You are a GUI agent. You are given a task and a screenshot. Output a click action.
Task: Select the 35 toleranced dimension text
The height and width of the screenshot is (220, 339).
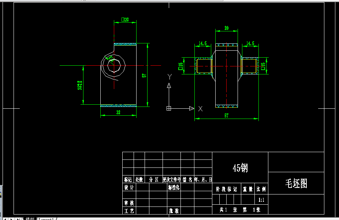pos(80,85)
